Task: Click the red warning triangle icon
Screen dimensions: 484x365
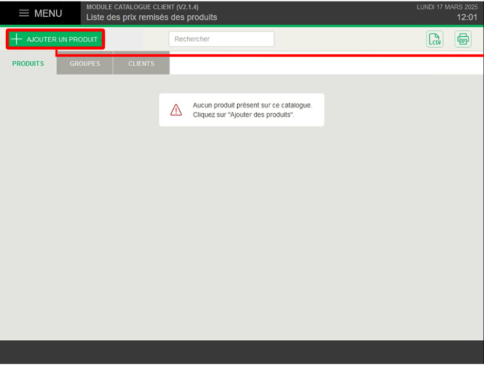Action: click(x=176, y=110)
